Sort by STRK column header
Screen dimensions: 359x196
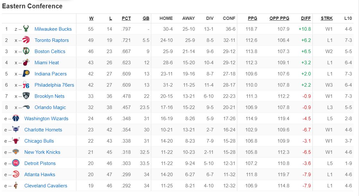[327, 18]
